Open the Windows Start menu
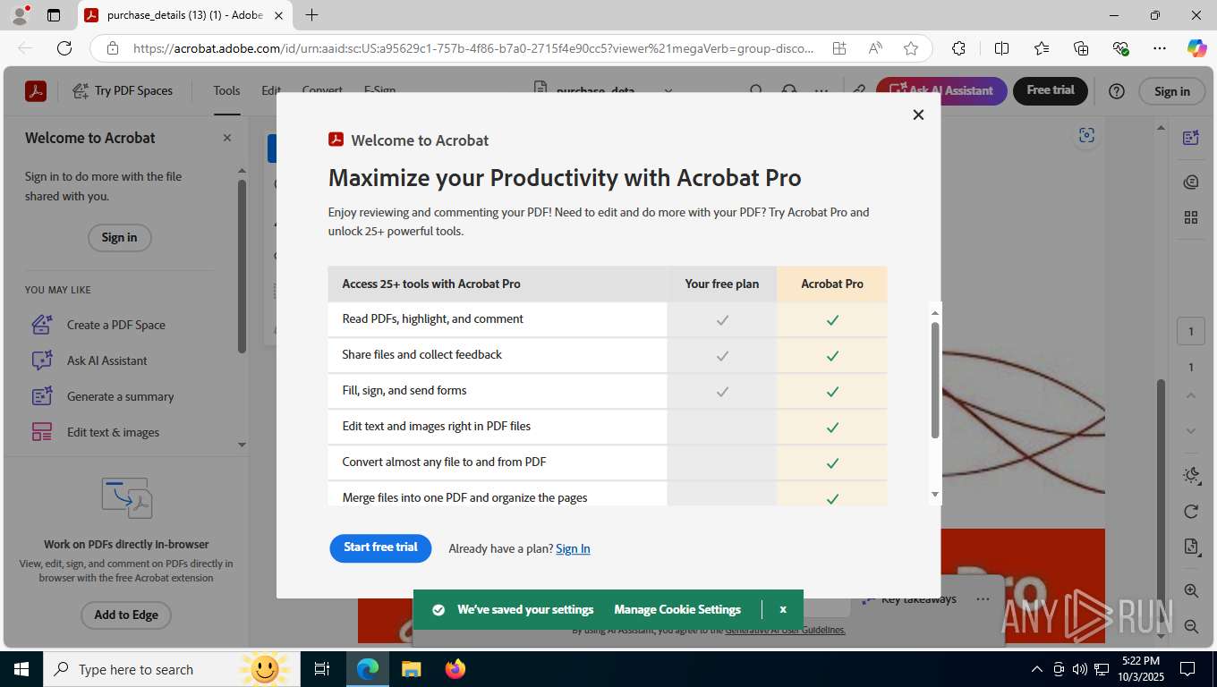This screenshot has height=687, width=1217. pos(21,669)
